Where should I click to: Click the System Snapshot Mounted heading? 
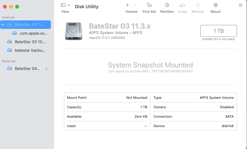[150, 65]
